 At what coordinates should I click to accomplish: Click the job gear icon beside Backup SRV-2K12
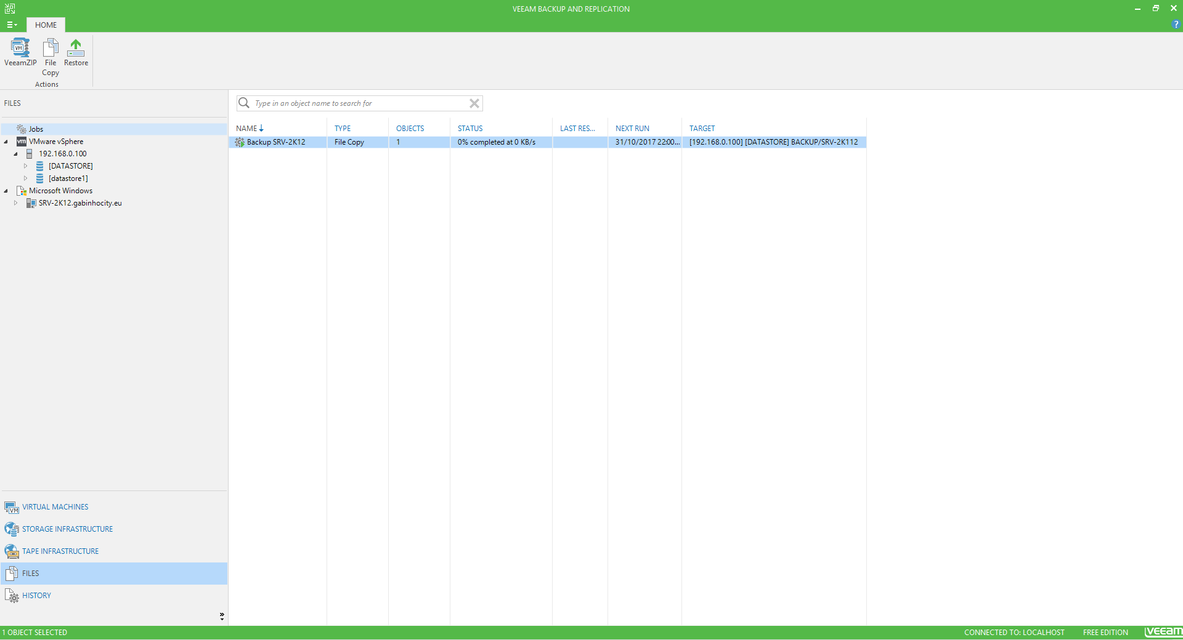[240, 142]
